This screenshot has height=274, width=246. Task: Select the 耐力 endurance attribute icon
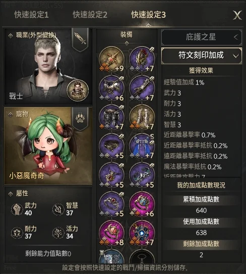pos(17,233)
